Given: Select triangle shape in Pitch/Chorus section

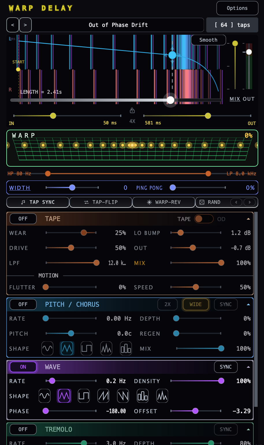Looking at the screenshot, I should click(67, 348).
